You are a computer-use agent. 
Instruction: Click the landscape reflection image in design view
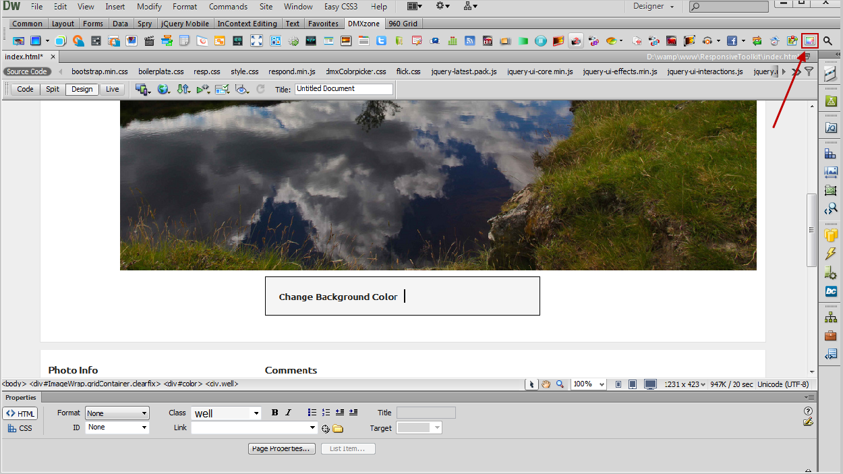click(438, 185)
